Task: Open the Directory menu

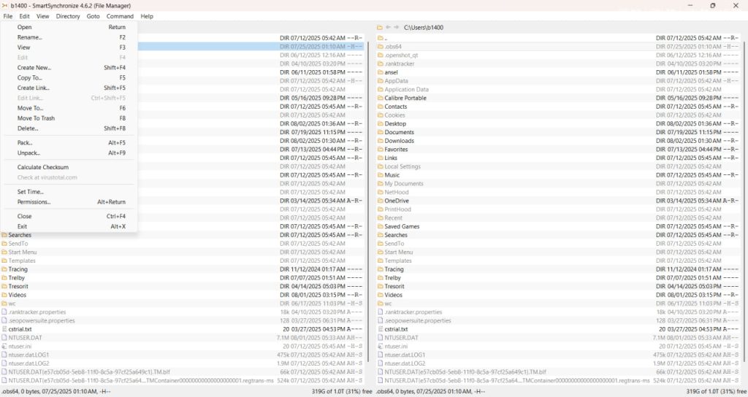Action: [68, 16]
